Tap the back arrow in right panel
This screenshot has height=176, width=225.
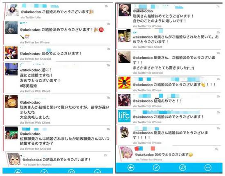coord(131,167)
